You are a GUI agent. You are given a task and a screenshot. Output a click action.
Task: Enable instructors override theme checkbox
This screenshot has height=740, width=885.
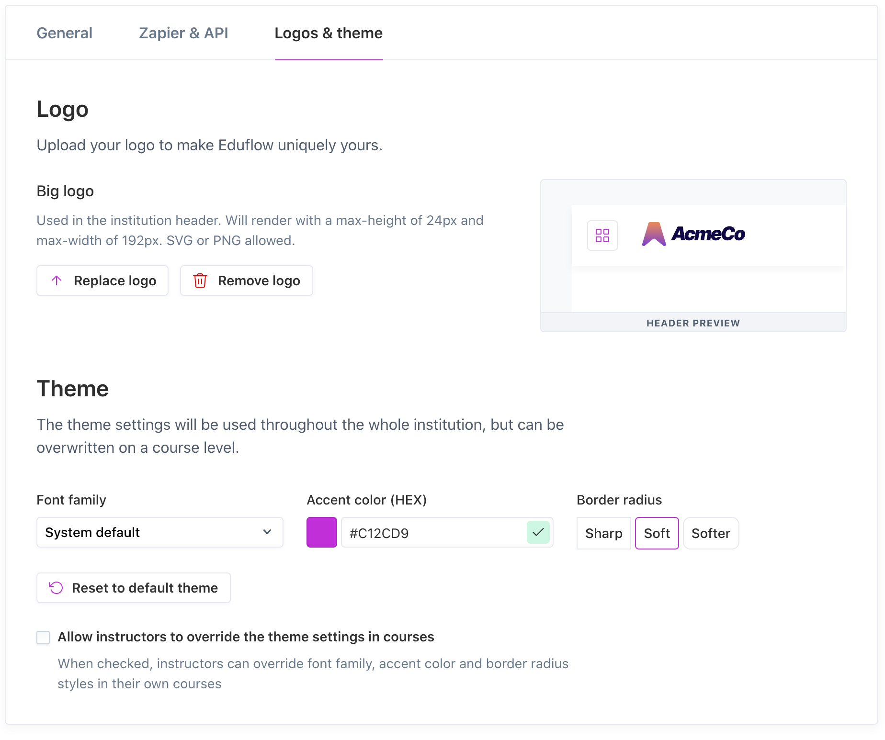coord(43,638)
